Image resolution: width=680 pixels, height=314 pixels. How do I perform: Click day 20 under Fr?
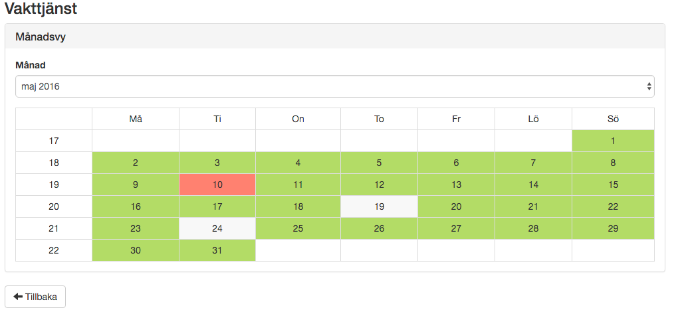click(x=456, y=206)
